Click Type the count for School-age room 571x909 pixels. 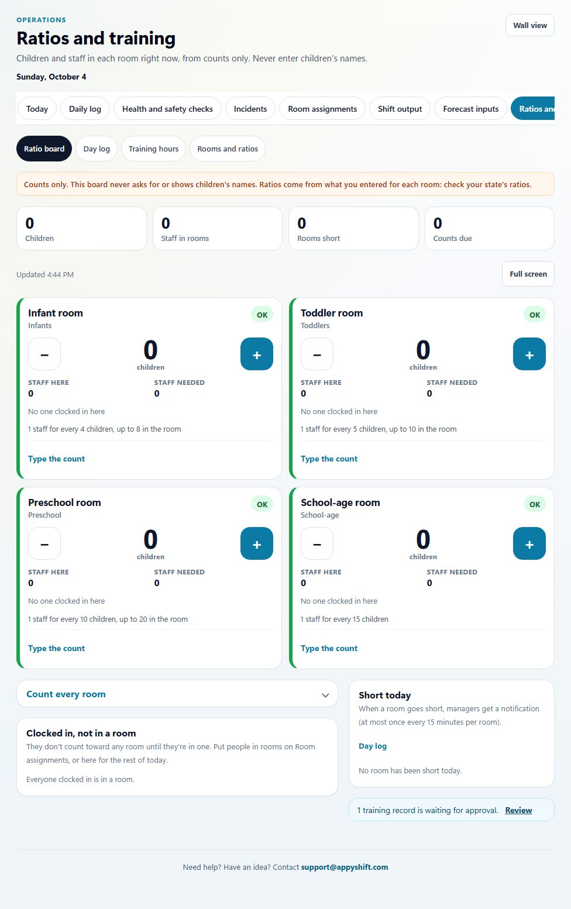tap(329, 648)
